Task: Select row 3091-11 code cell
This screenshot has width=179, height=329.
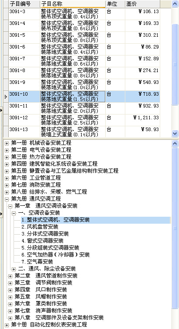Action: 24,108
